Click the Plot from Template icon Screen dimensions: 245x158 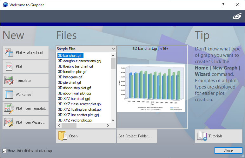point(9,109)
